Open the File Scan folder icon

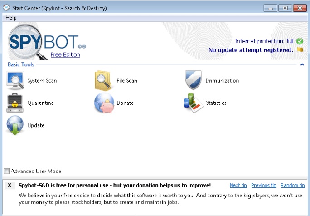pyautogui.click(x=103, y=81)
